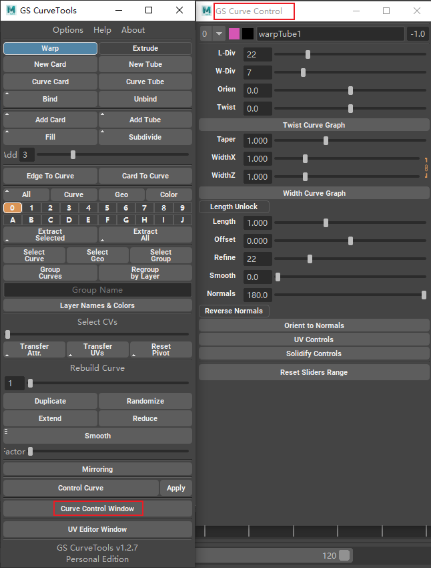Image resolution: width=431 pixels, height=568 pixels.
Task: Expand Twist Curve Graph section
Action: pyautogui.click(x=314, y=125)
